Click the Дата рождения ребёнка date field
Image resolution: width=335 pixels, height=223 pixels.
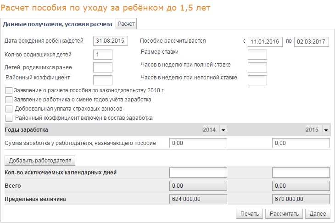pos(110,41)
